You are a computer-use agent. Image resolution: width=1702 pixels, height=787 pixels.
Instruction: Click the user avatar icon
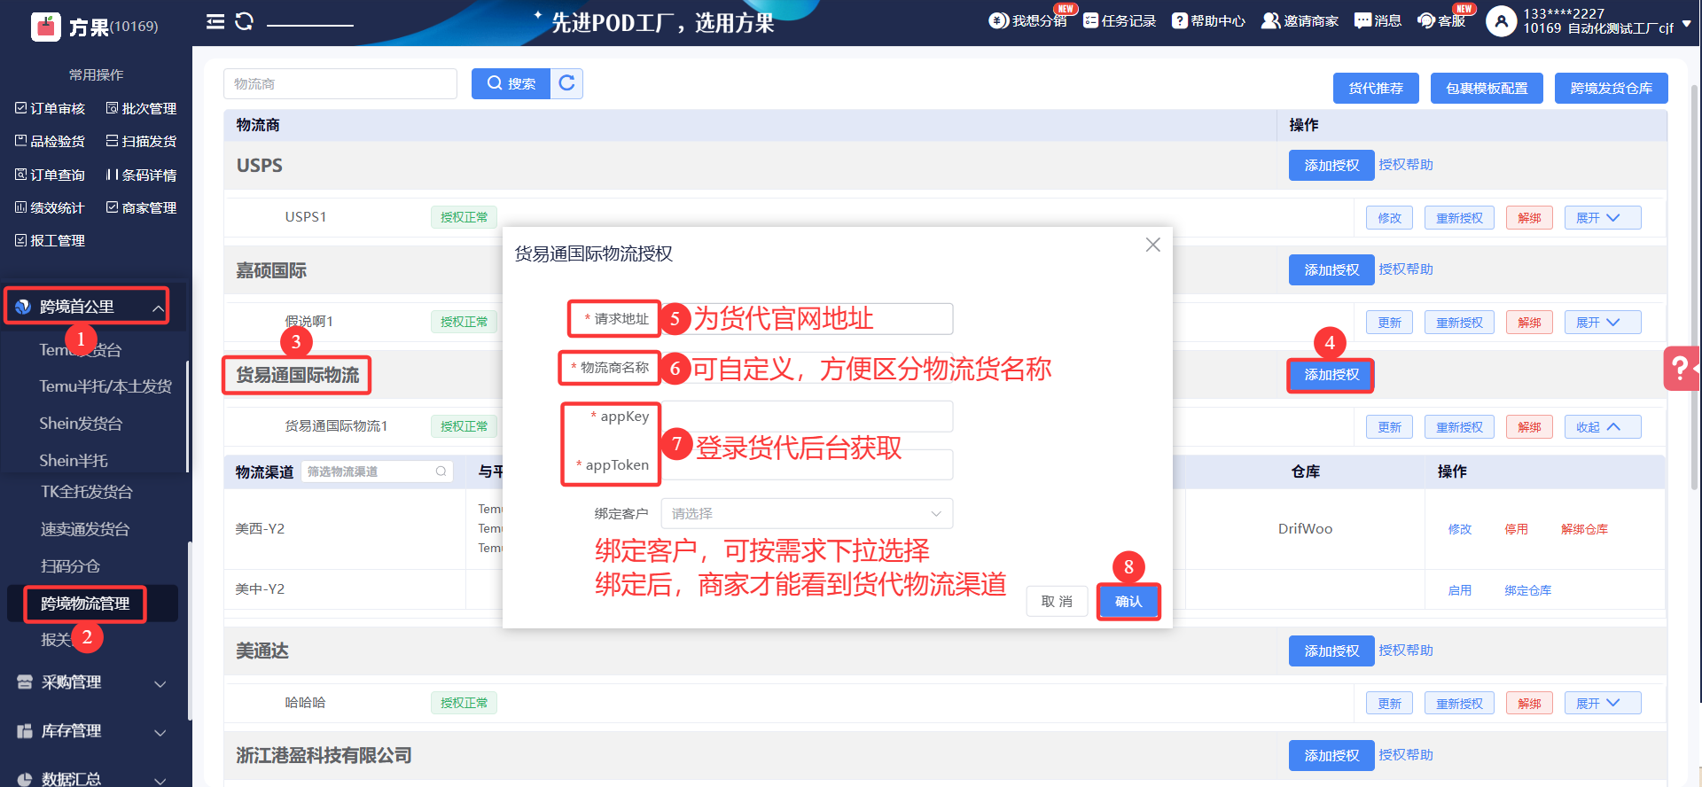[1501, 21]
